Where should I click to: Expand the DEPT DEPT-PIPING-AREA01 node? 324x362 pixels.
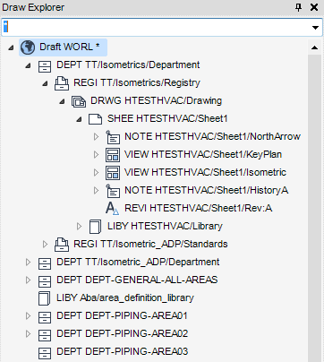[28, 315]
